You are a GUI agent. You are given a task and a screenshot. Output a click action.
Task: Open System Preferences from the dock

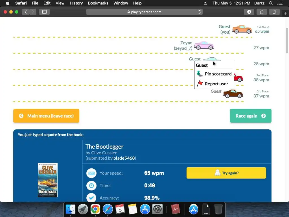(x=157, y=209)
